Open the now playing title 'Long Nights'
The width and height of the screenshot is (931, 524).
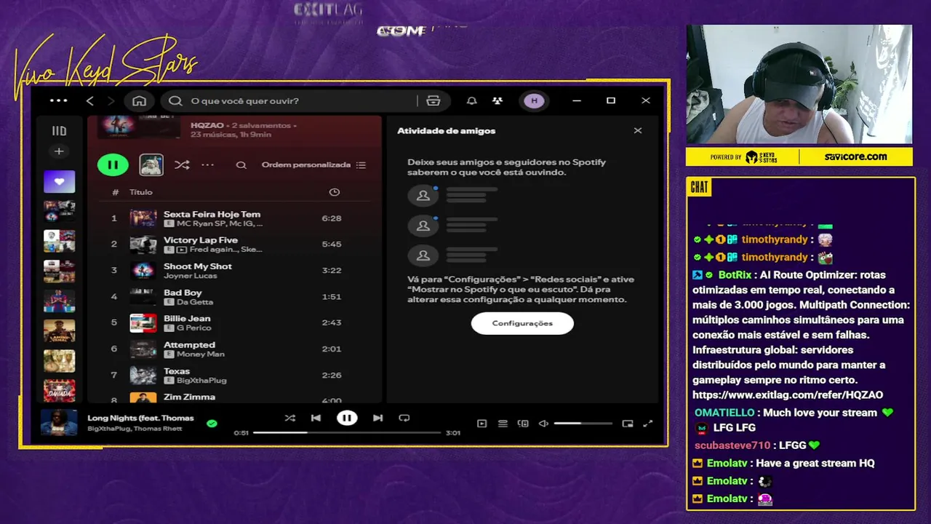140,418
